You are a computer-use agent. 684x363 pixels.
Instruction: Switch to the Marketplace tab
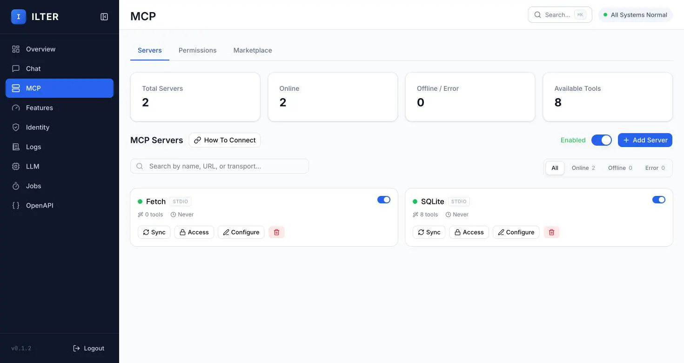click(253, 50)
